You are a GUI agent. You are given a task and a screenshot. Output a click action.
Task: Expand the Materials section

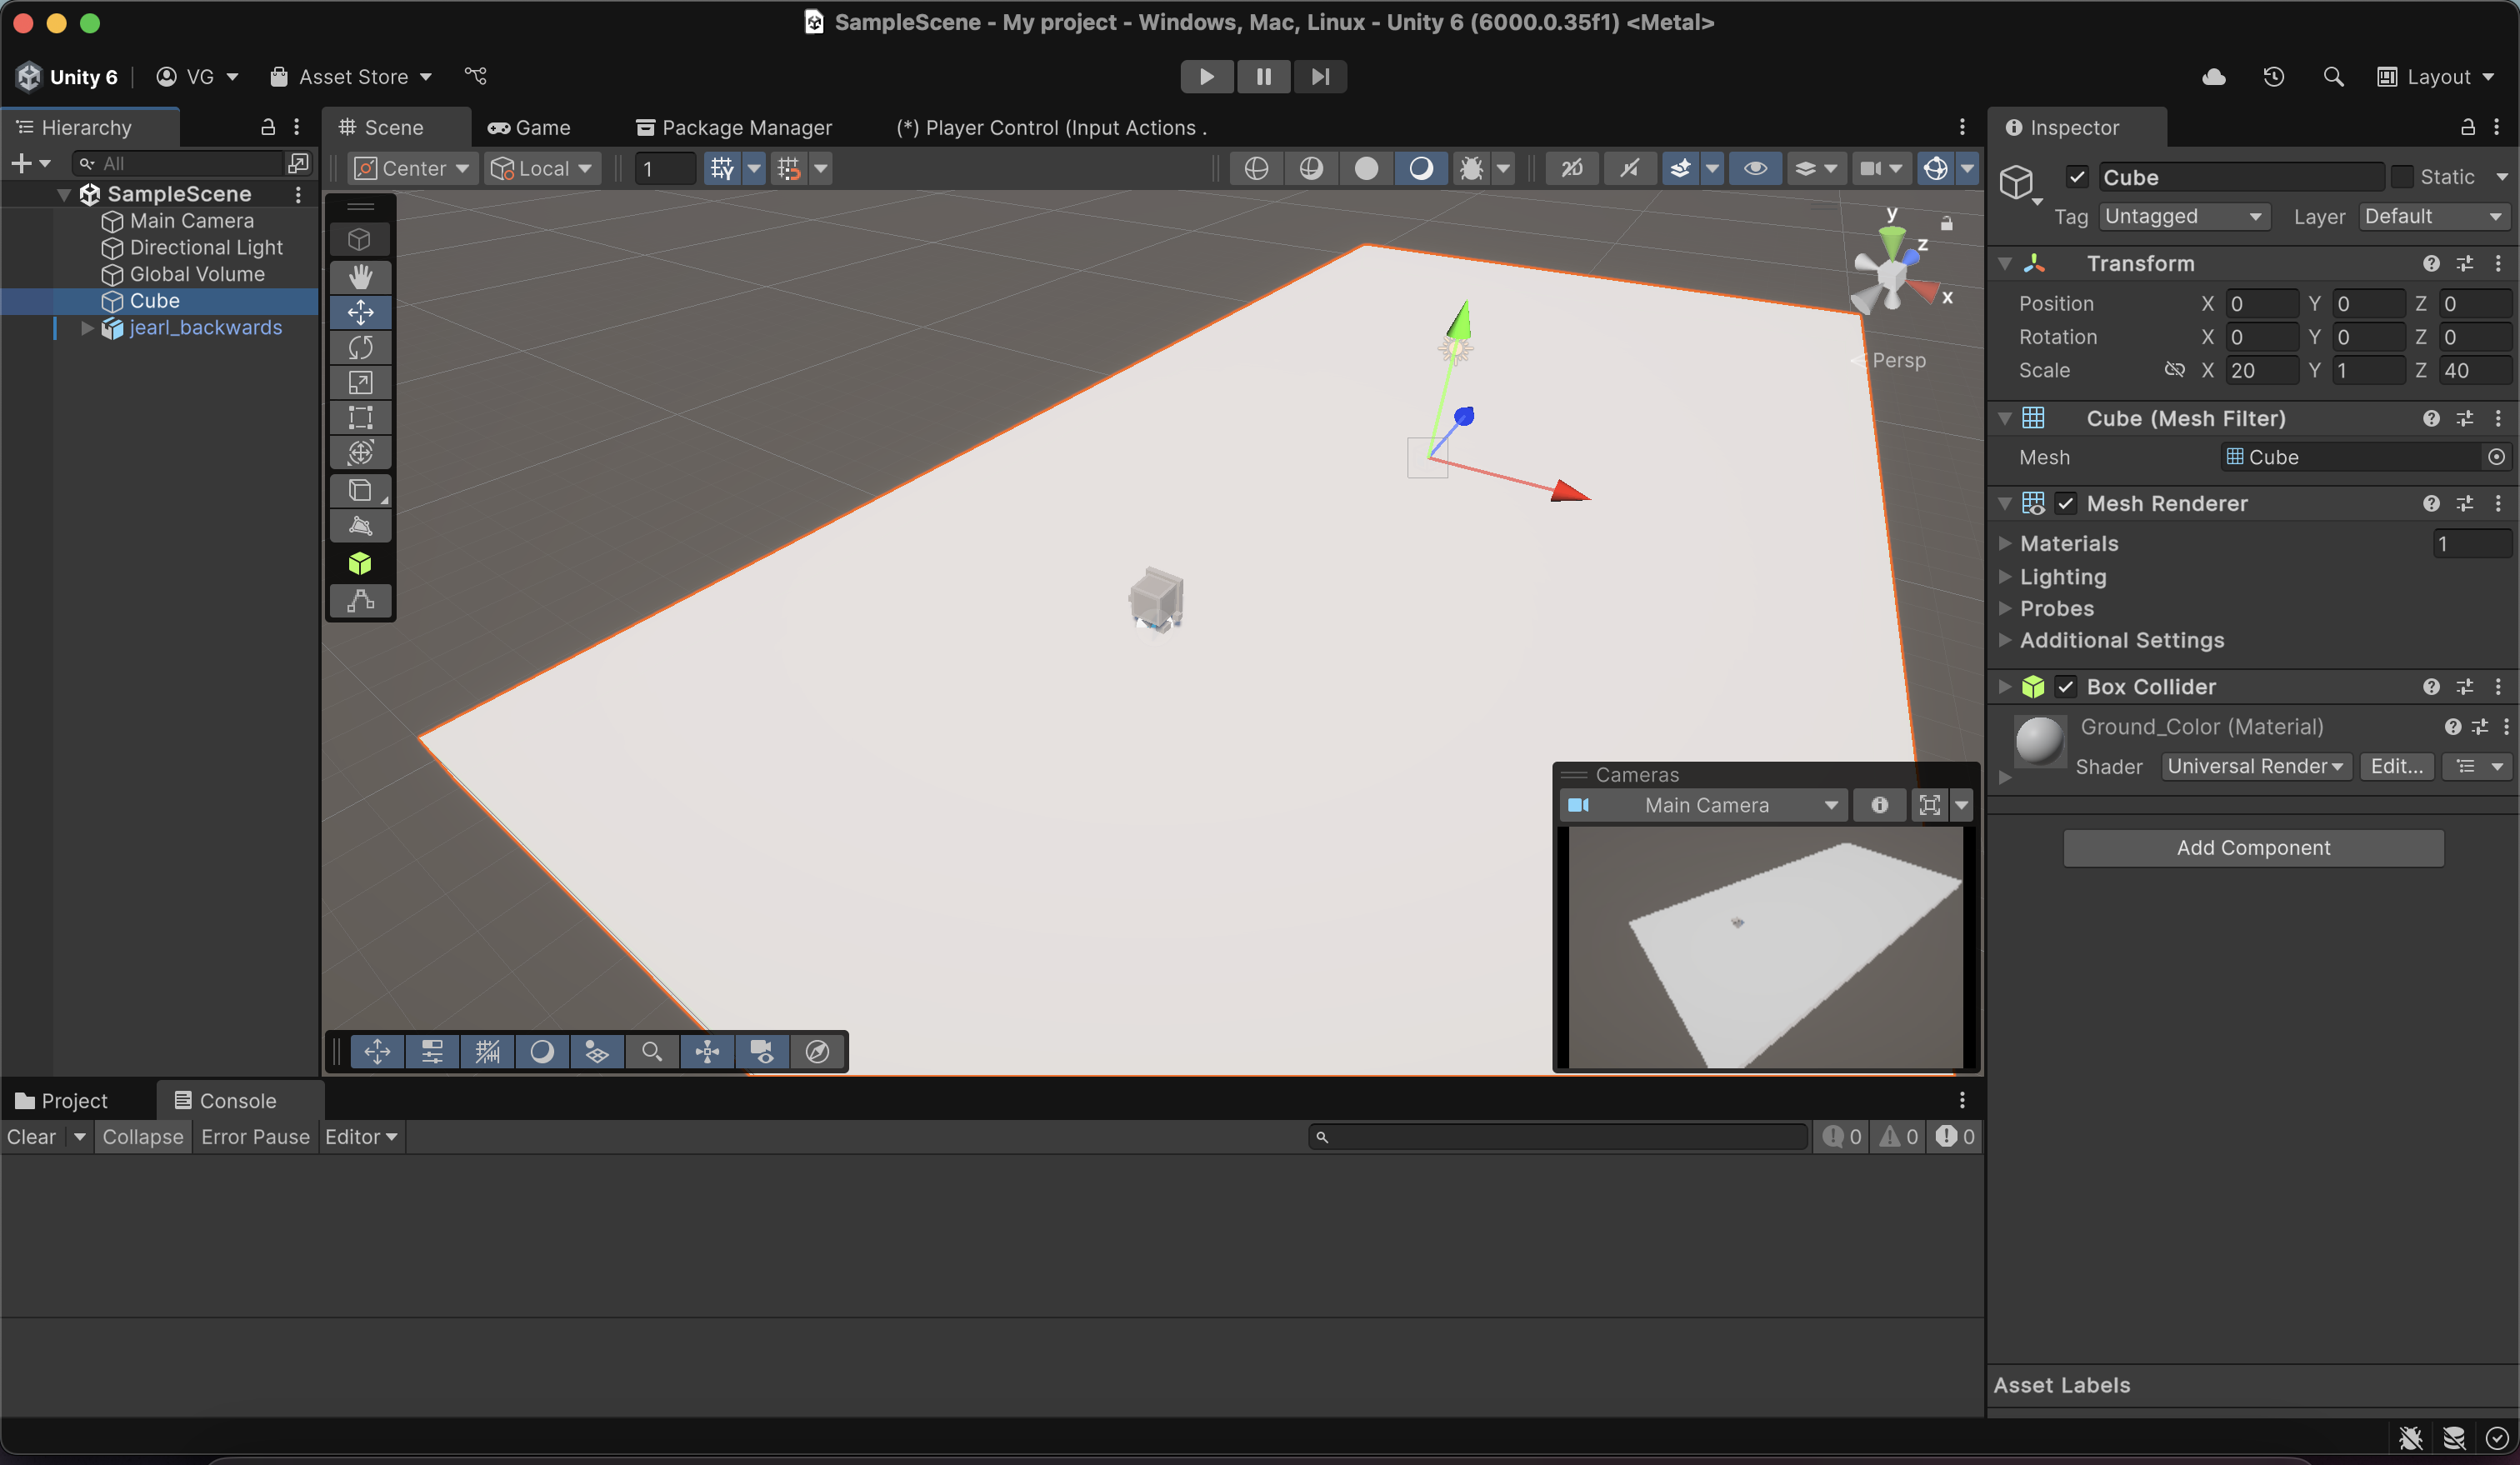pos(2005,543)
